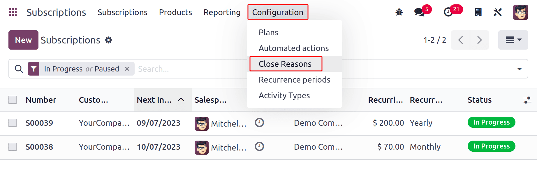
Task: Tick the select-all header checkbox
Action: 13,100
